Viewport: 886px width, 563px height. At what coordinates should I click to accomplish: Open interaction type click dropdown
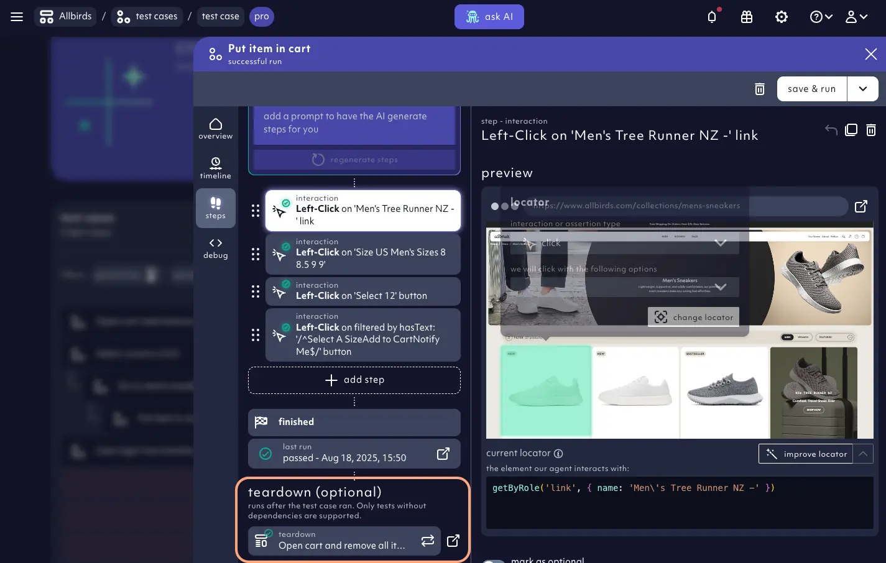tap(624, 243)
